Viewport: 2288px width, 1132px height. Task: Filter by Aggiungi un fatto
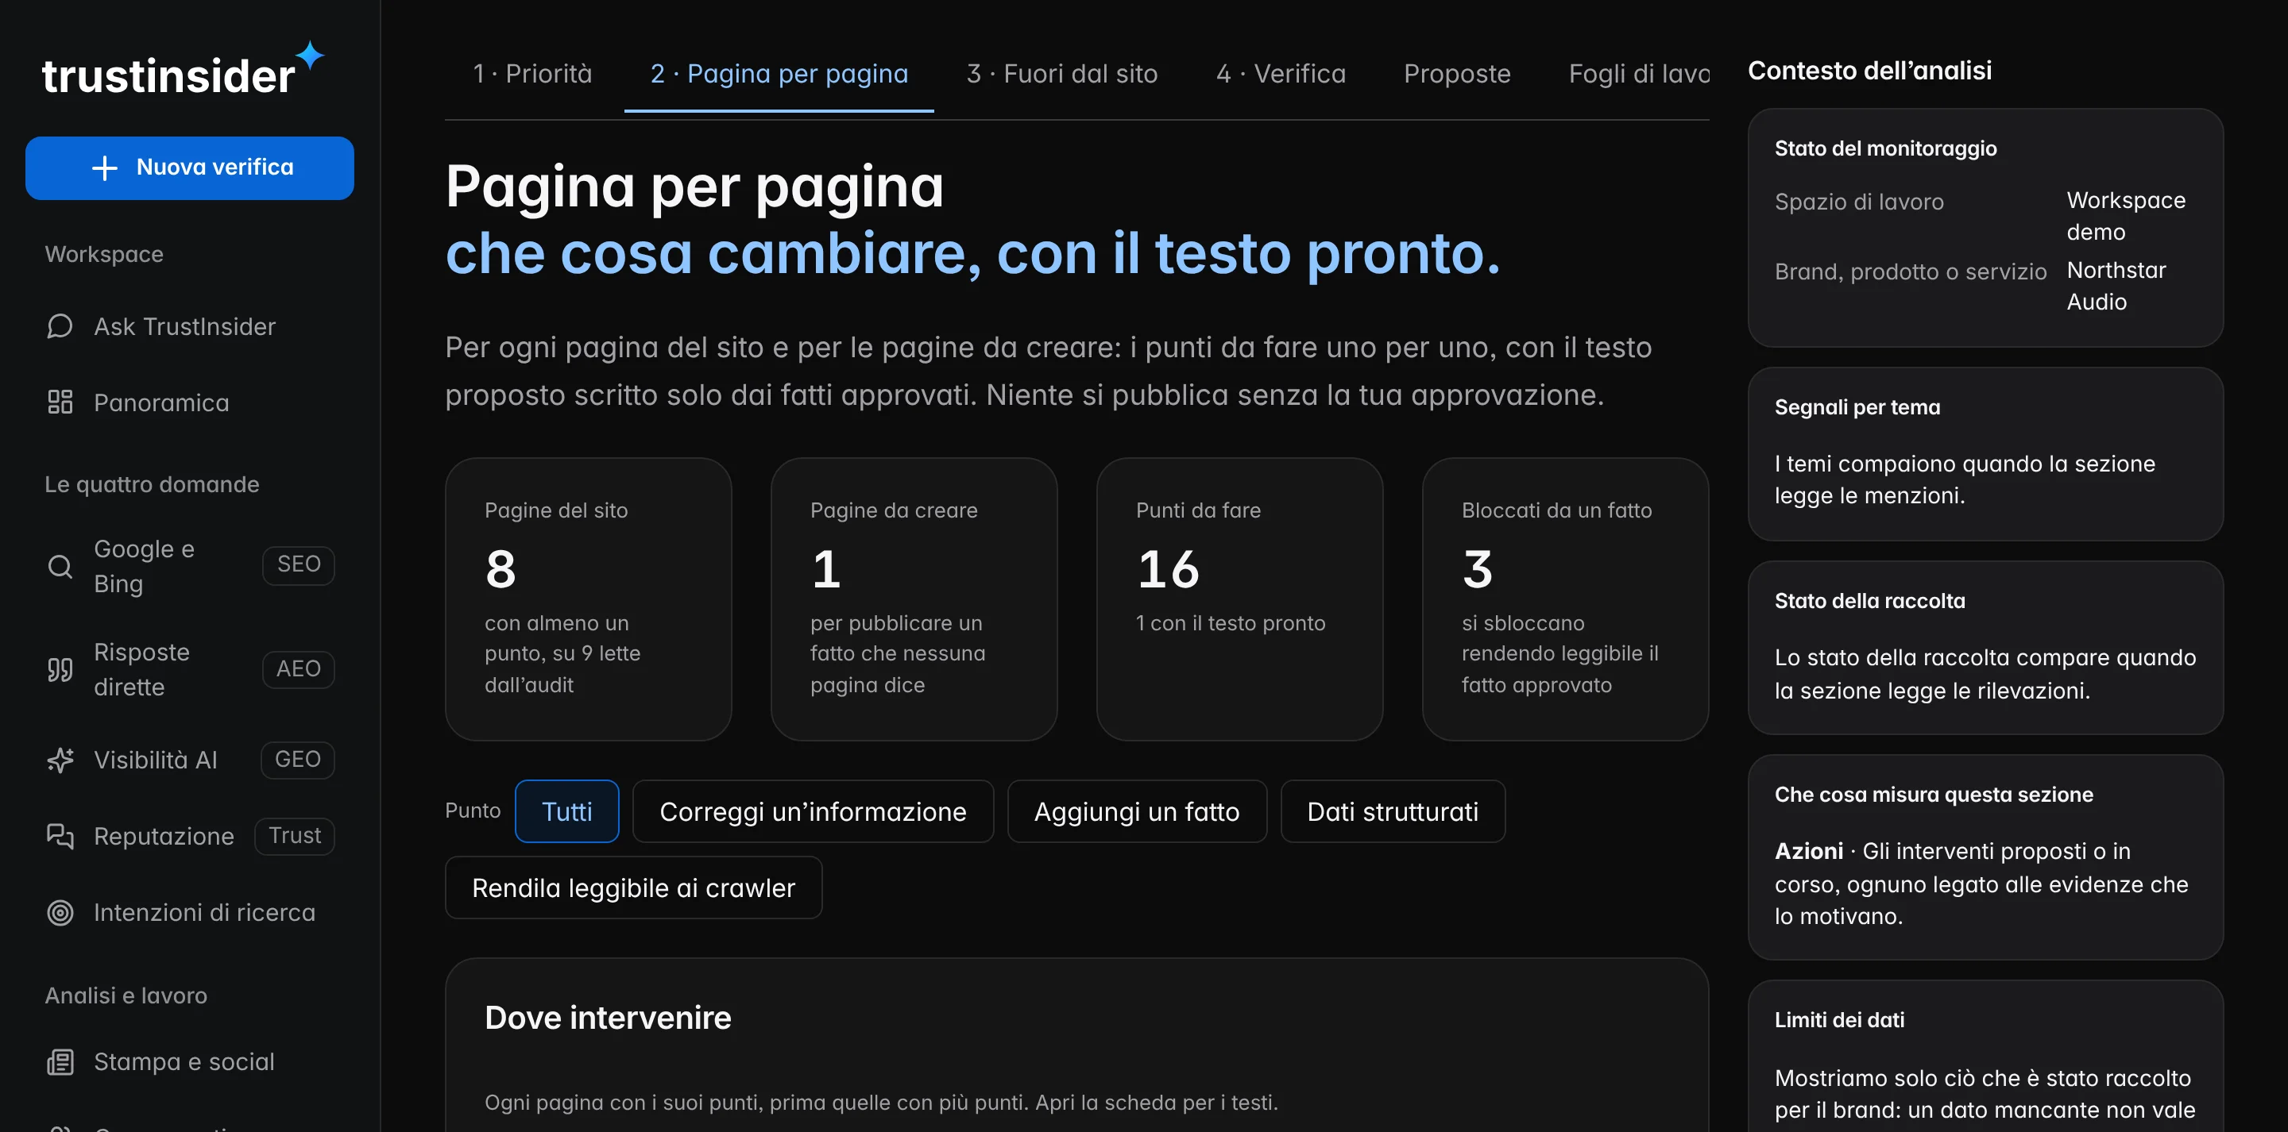point(1137,811)
